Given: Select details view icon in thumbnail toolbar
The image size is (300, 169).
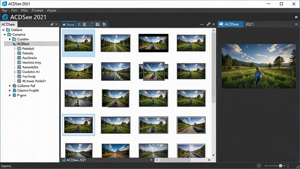Looking at the screenshot, I should click(x=85, y=24).
